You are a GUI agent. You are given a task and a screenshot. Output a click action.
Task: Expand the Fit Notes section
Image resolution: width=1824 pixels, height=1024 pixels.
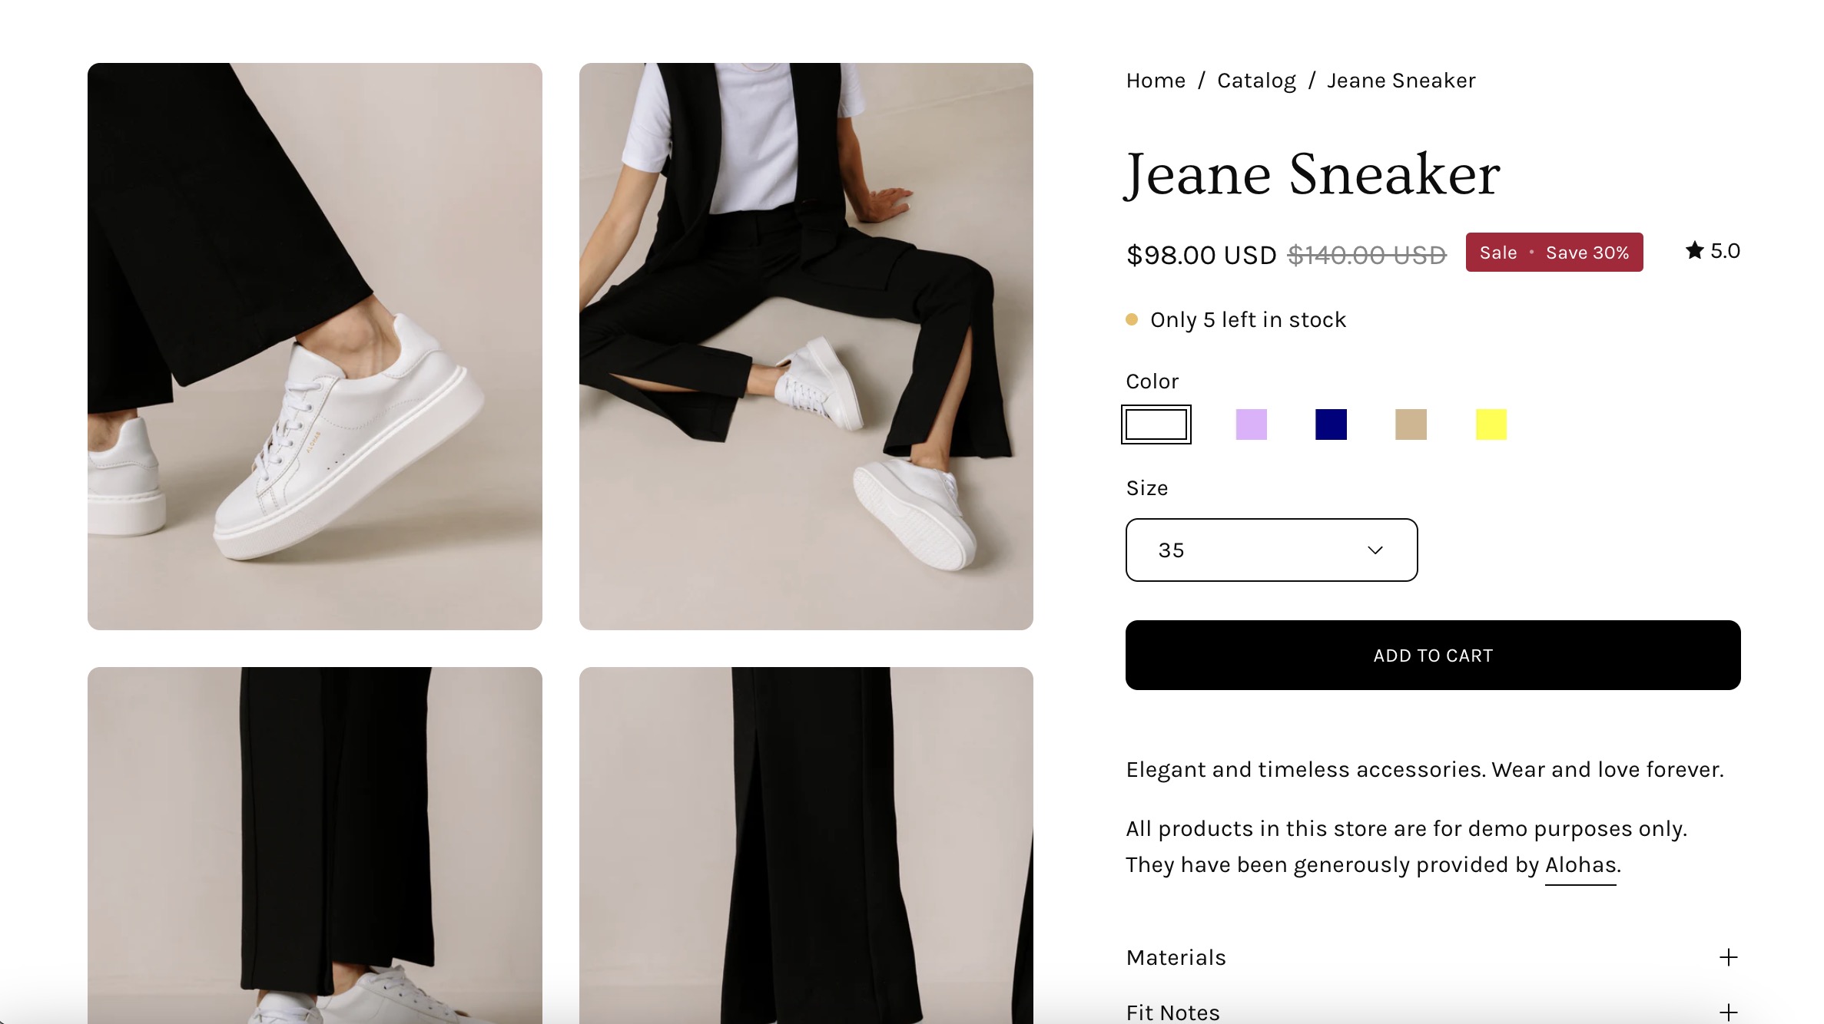[x=1172, y=1012]
